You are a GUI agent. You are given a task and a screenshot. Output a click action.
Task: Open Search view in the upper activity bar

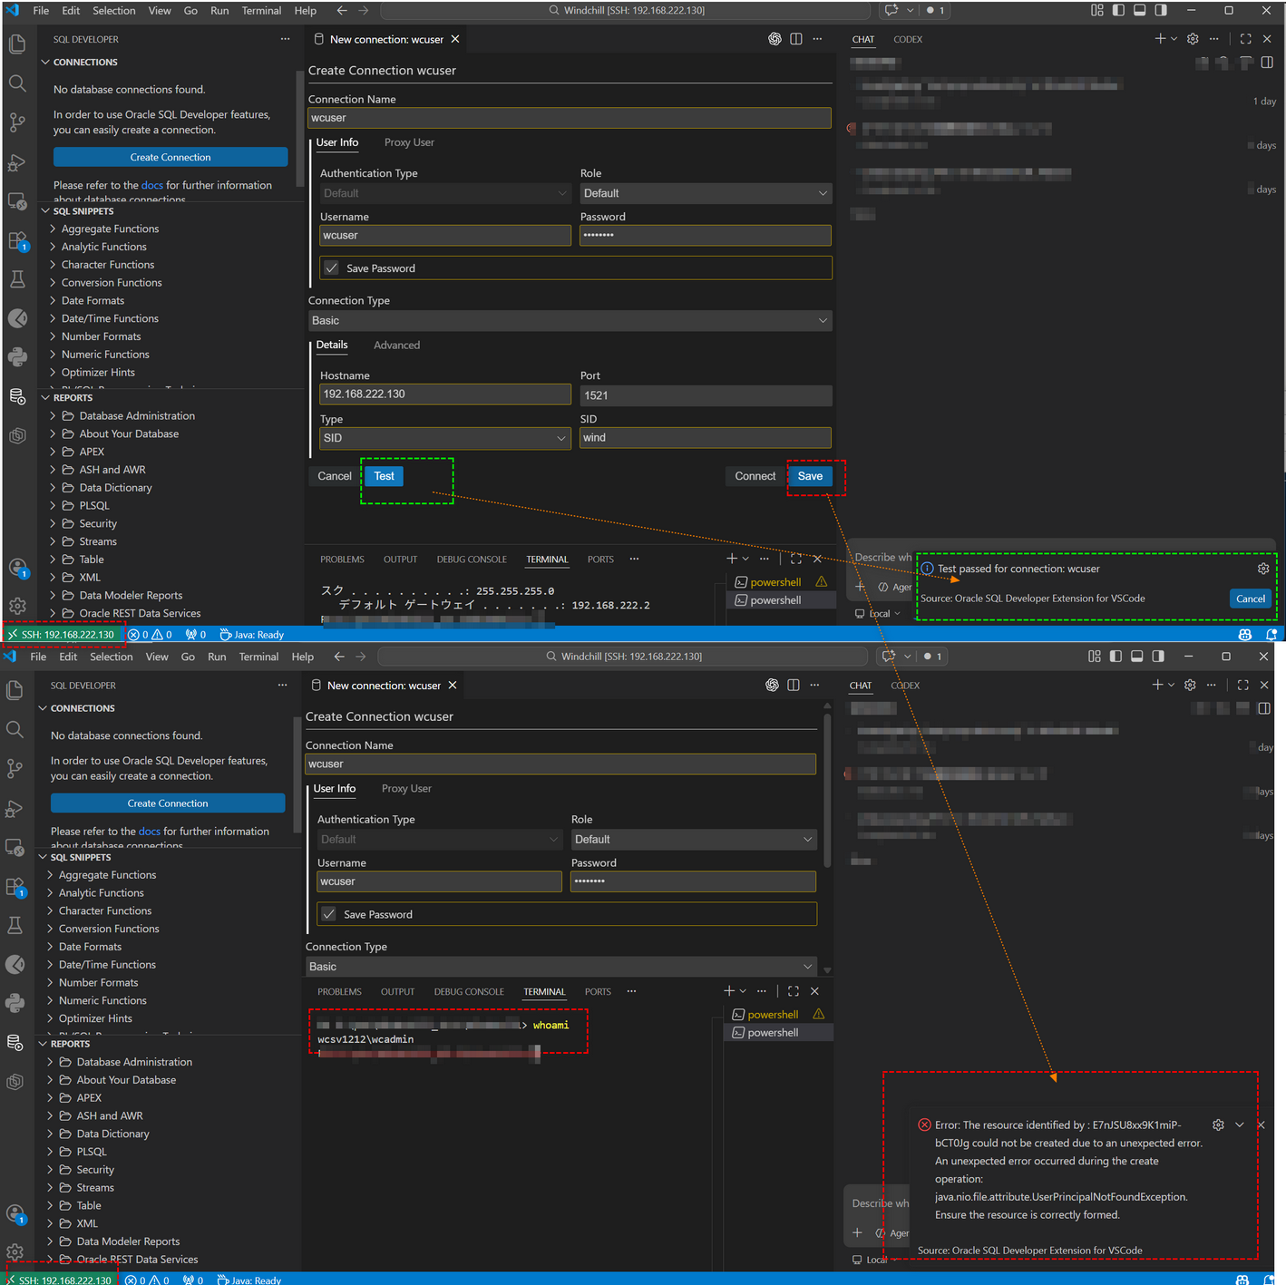click(x=17, y=83)
